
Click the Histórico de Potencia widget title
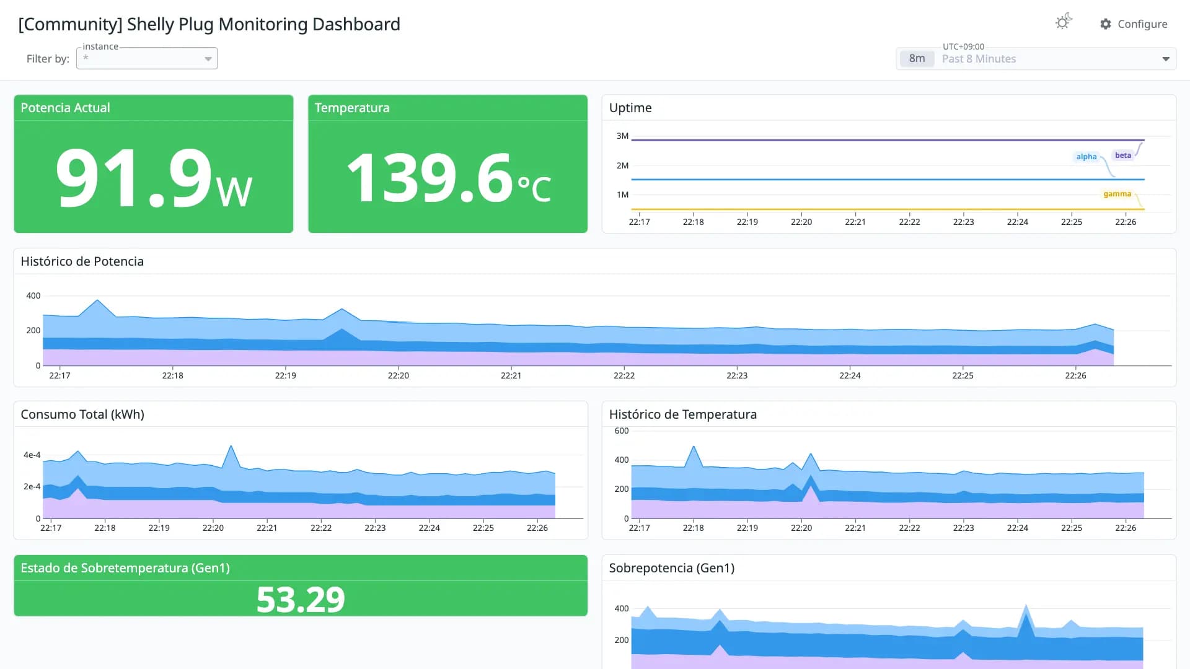[82, 261]
